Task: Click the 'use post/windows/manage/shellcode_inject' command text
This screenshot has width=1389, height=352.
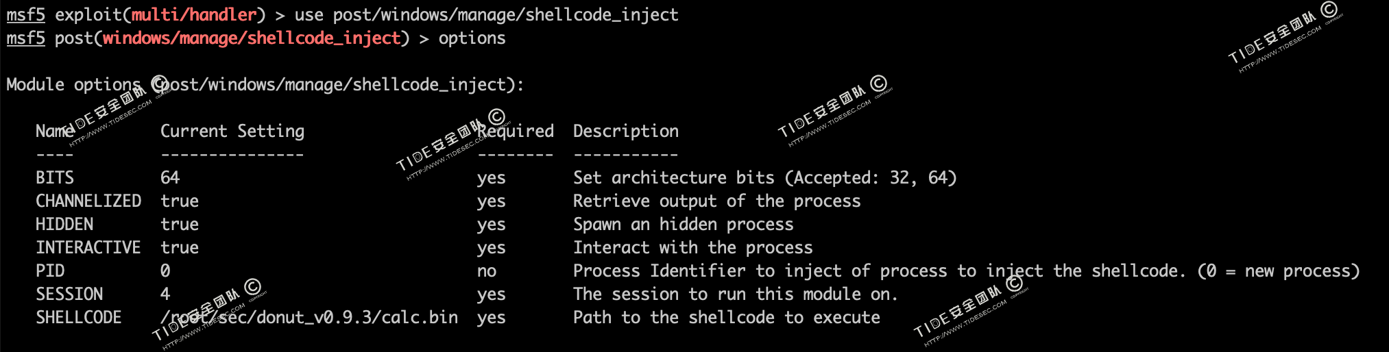Action: pos(486,14)
